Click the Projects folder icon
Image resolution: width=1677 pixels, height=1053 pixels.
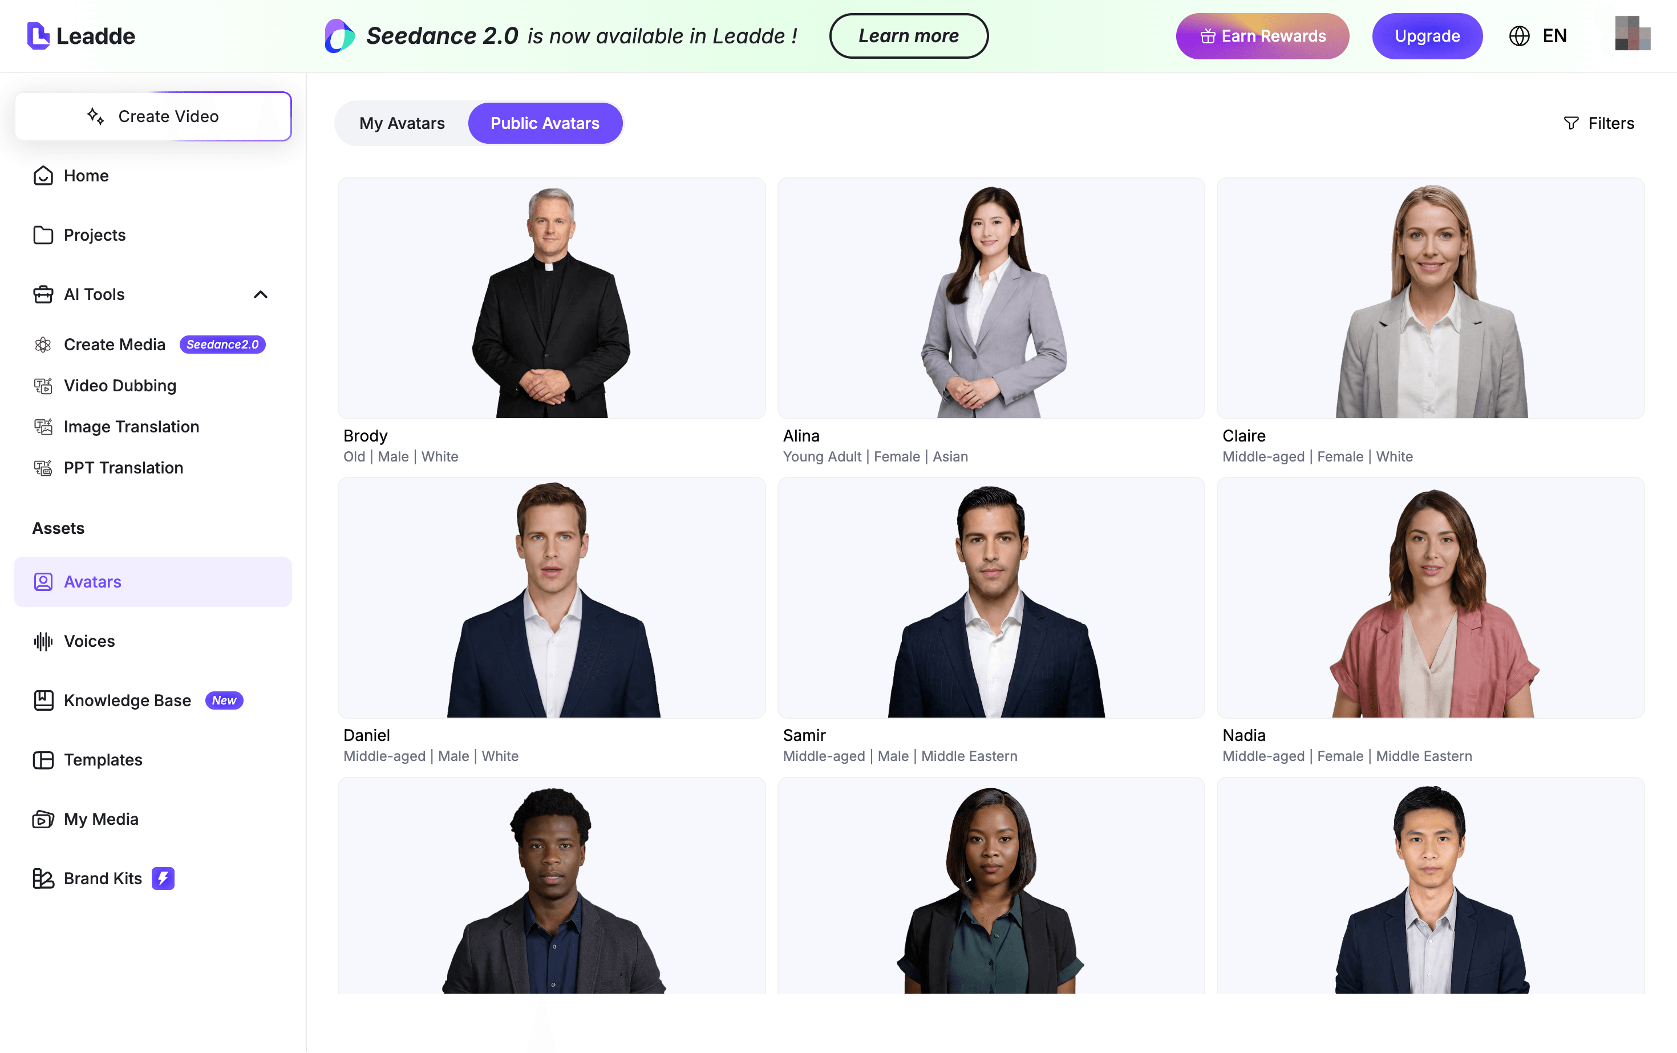coord(43,234)
